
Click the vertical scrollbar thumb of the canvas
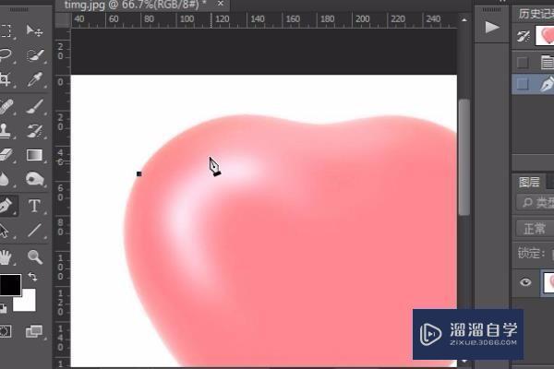point(464,157)
